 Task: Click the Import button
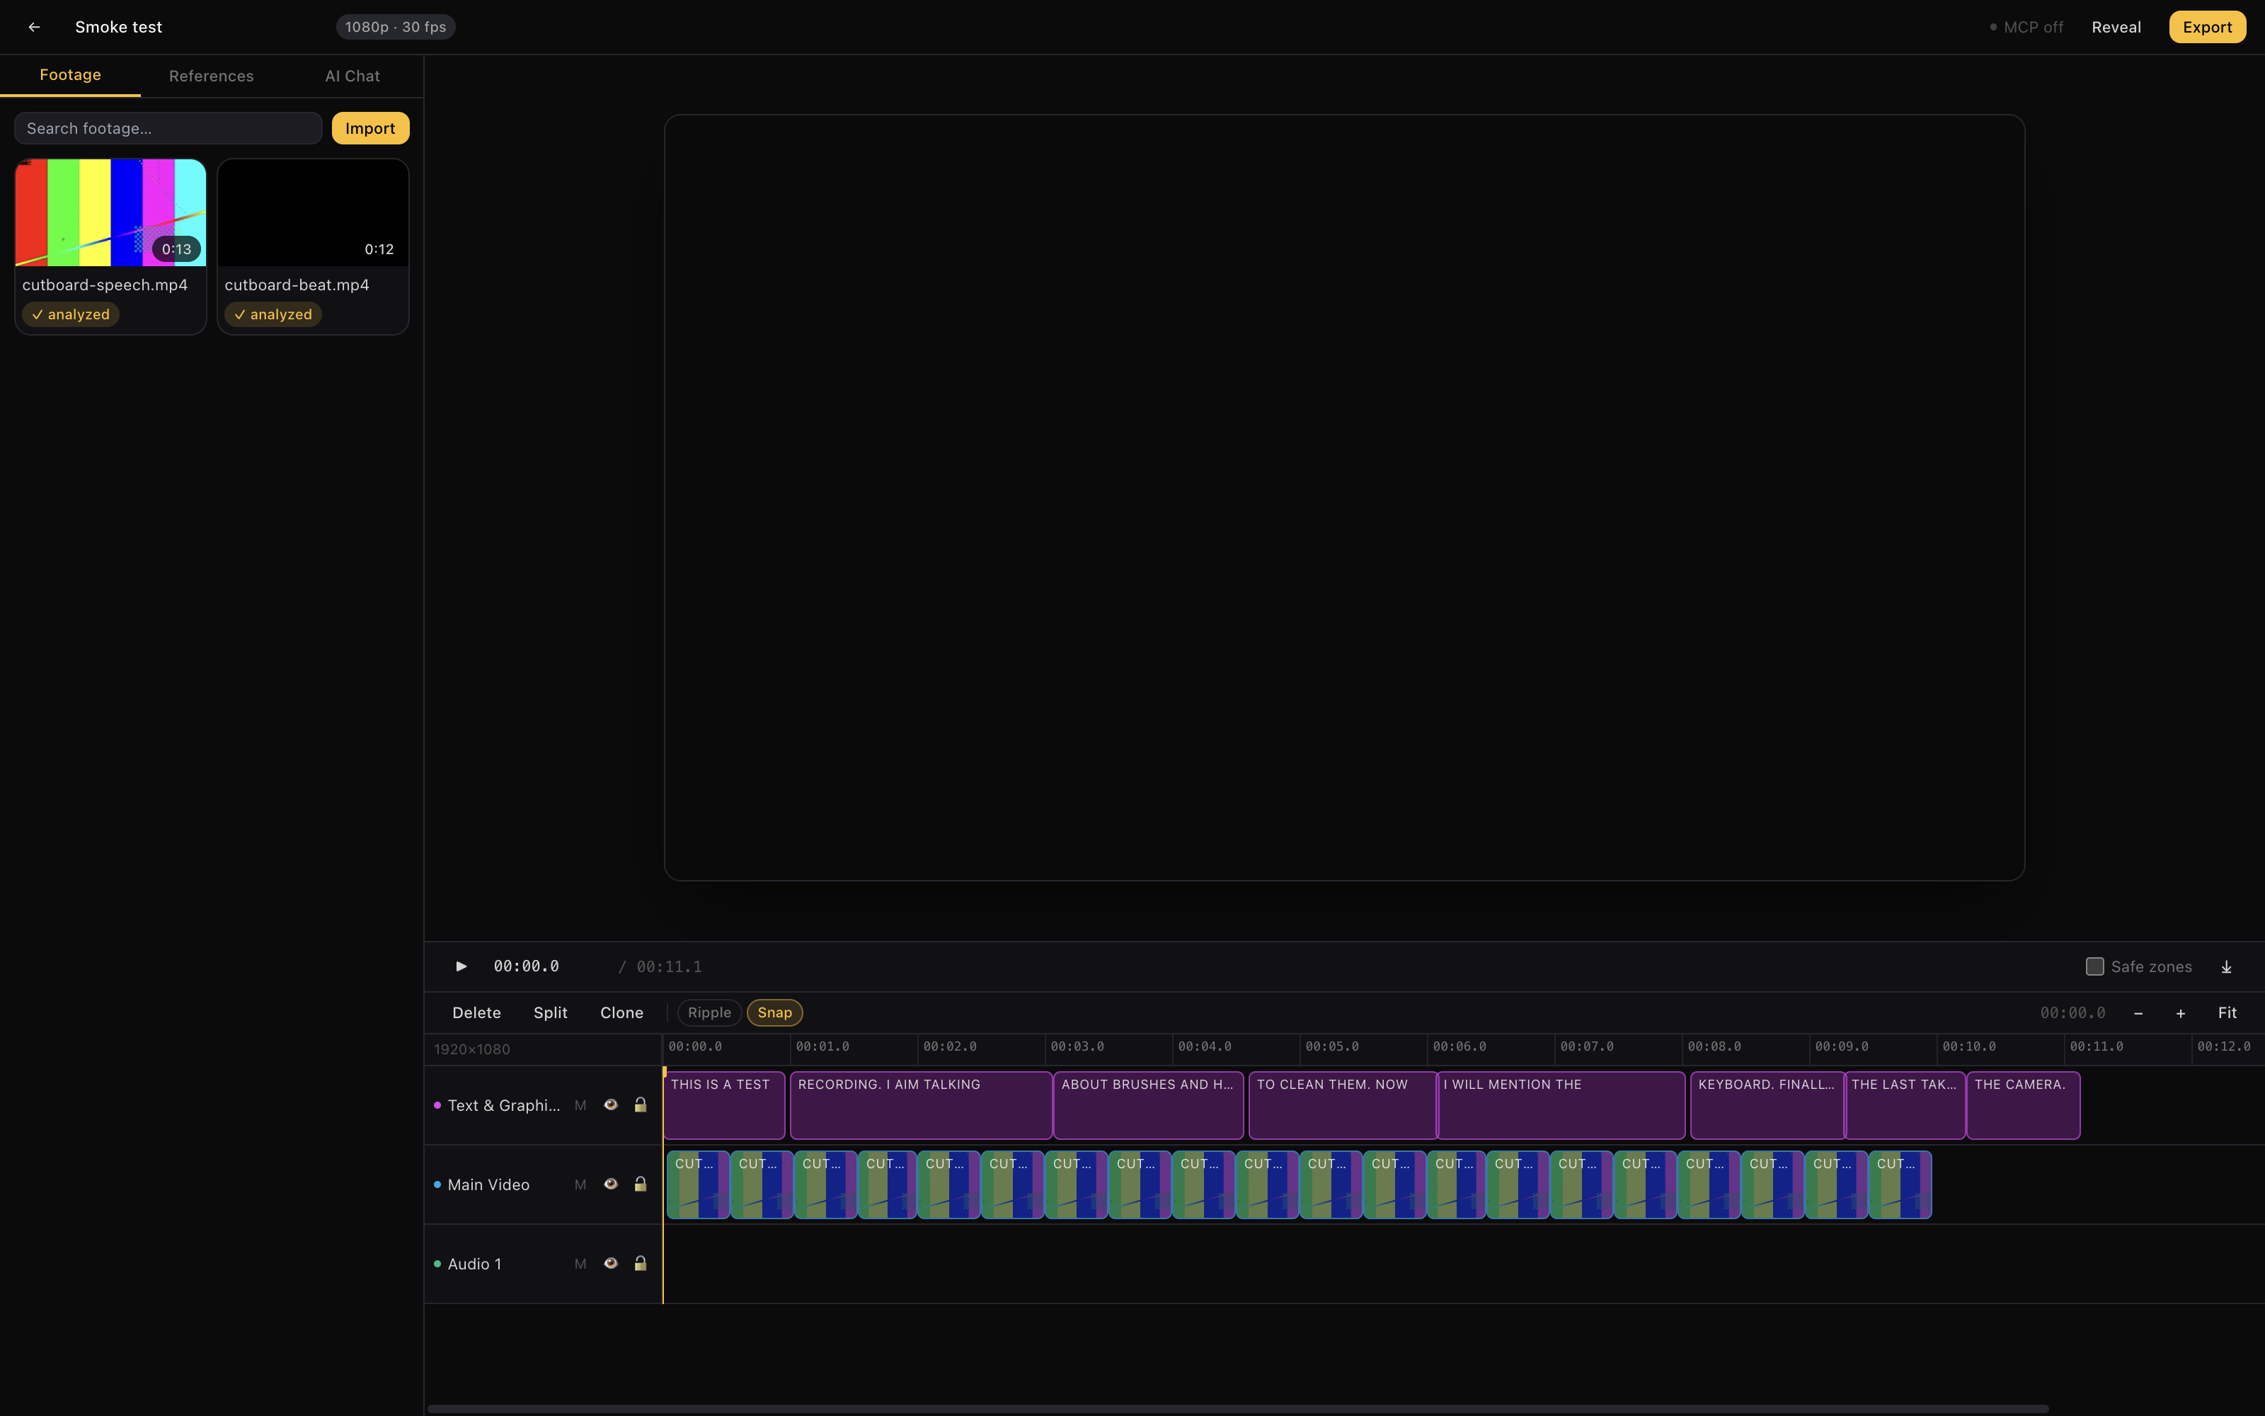(x=371, y=128)
